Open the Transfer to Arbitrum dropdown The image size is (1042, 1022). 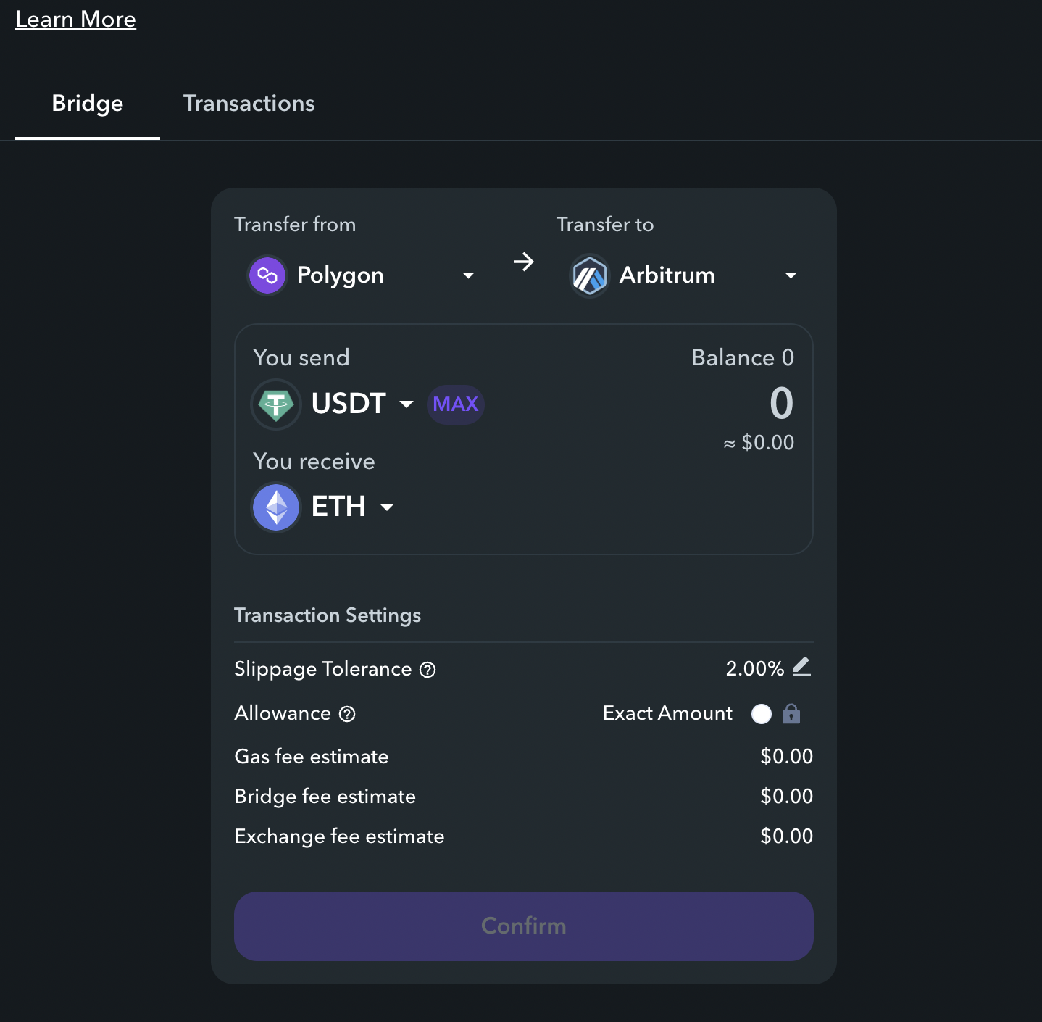tap(791, 275)
